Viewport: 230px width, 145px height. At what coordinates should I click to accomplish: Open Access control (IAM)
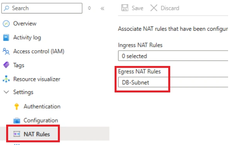[x=39, y=51]
